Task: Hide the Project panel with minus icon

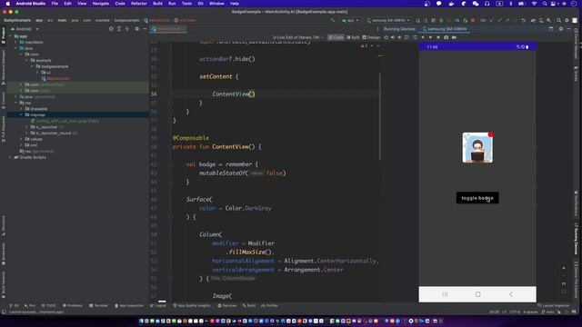Action: (x=145, y=28)
